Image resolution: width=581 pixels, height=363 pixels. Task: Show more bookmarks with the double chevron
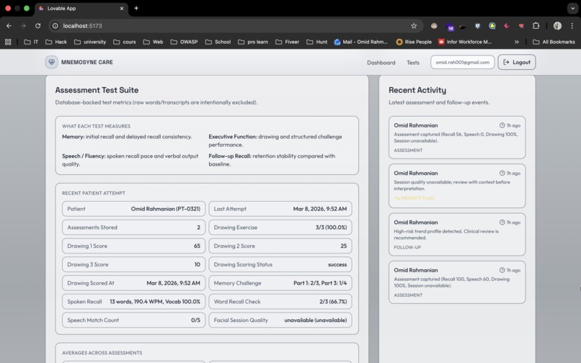tap(517, 42)
